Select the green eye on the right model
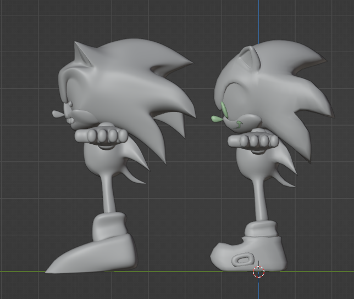This screenshot has height=299, width=354. point(225,110)
